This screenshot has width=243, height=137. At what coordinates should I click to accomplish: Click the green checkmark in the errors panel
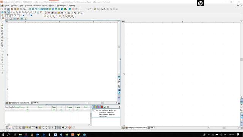point(105,107)
